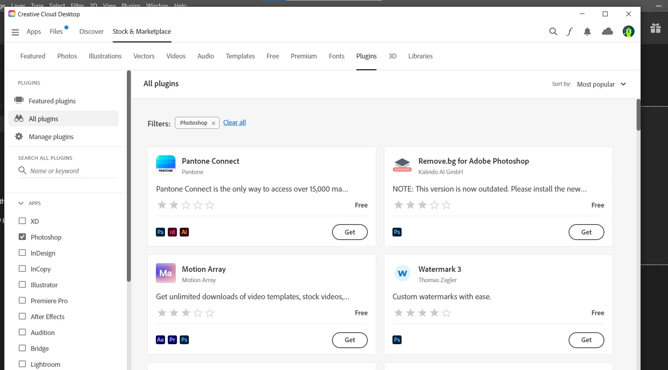This screenshot has height=370, width=668.
Task: Click the Id app badge on Pantone Connect
Action: [x=172, y=232]
